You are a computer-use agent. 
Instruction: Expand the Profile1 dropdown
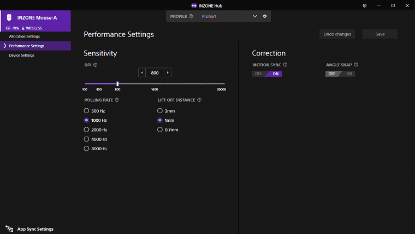pos(254,16)
